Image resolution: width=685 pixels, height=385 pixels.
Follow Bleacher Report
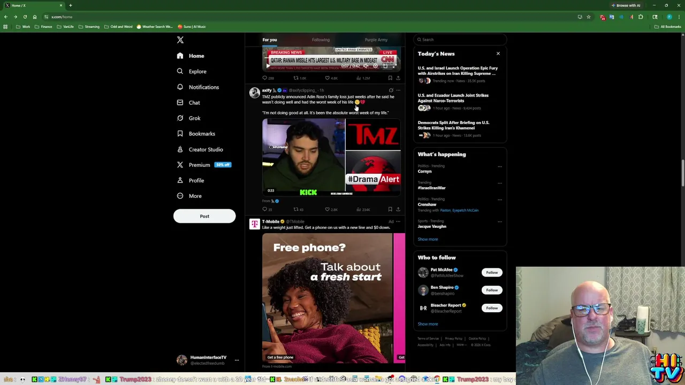[x=492, y=307]
